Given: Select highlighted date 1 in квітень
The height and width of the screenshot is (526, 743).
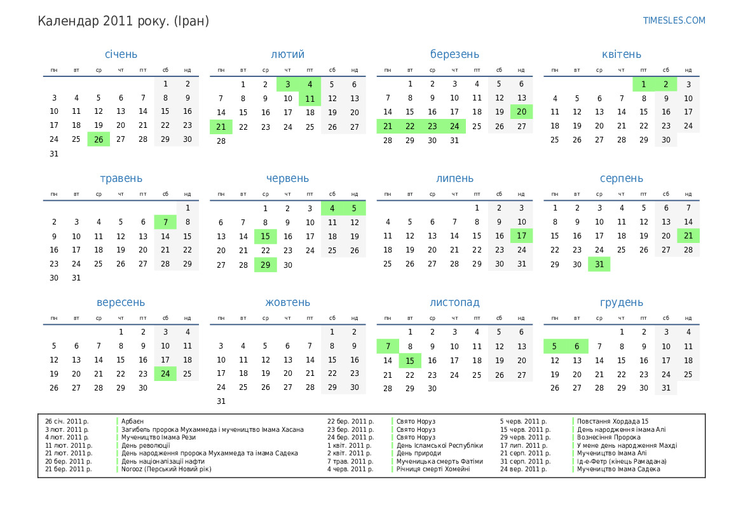Looking at the screenshot, I should coord(643,84).
